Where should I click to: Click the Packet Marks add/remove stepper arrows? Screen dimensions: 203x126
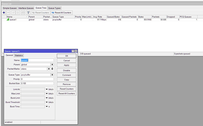point(52,69)
